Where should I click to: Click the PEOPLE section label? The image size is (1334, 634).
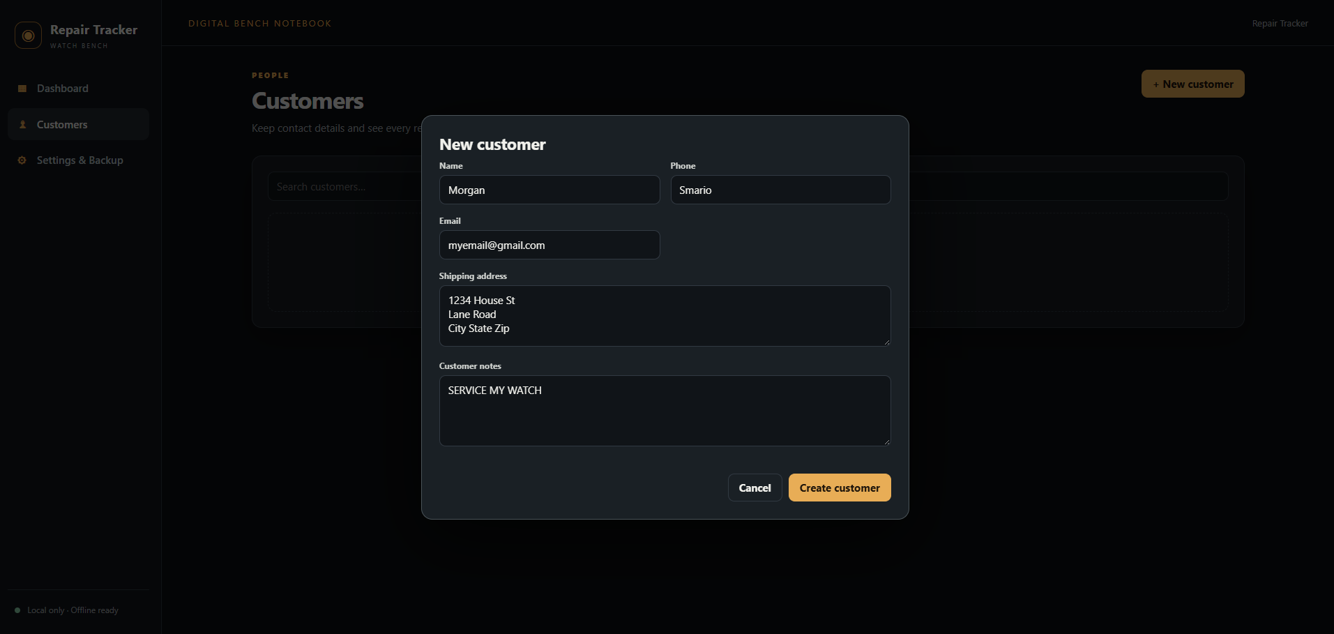[271, 75]
